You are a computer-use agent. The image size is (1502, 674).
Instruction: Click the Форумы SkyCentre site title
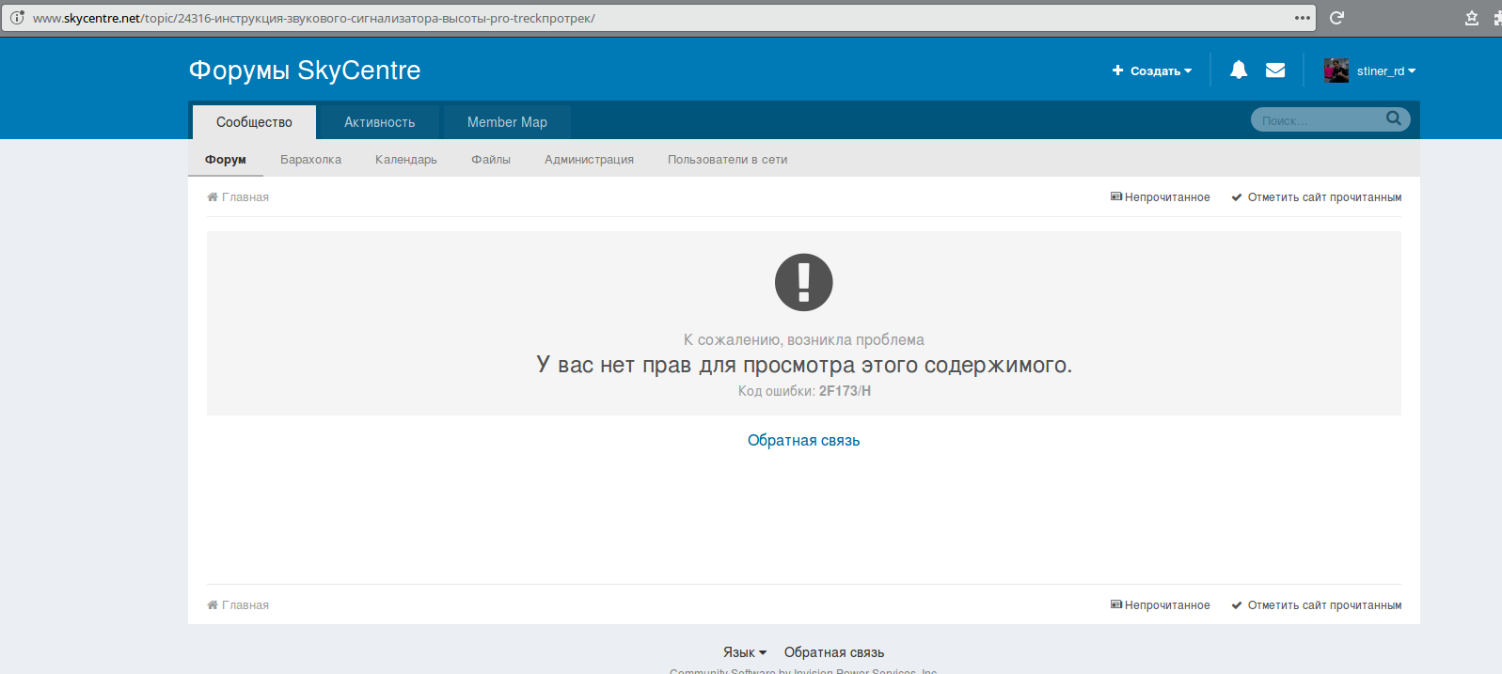[305, 71]
